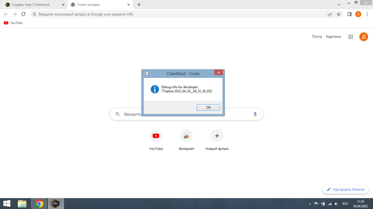Open the YouTube bookmark in bookmarks bar

click(13, 23)
